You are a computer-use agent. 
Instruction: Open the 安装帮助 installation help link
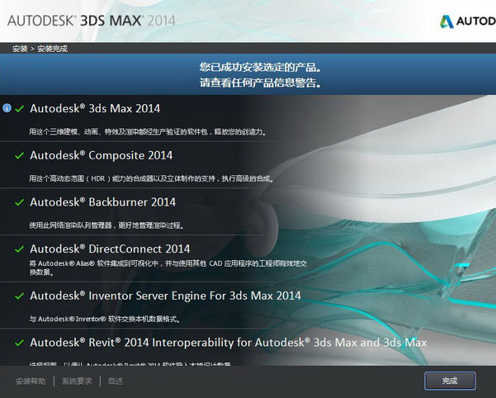[x=31, y=381]
